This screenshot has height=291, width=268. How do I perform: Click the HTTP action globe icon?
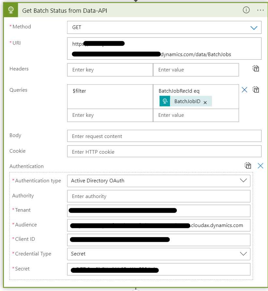[x=11, y=10]
